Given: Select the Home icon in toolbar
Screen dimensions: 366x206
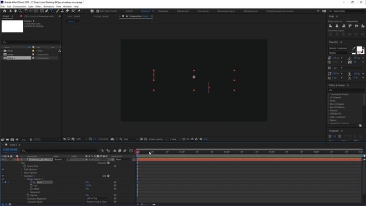Looking at the screenshot, I should point(5,11).
